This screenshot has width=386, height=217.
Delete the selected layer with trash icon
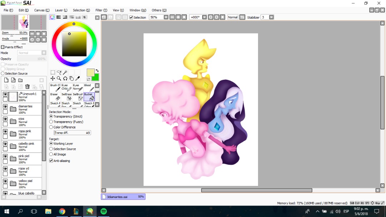click(27, 87)
